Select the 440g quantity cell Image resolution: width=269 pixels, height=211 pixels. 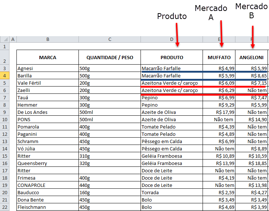(x=109, y=185)
